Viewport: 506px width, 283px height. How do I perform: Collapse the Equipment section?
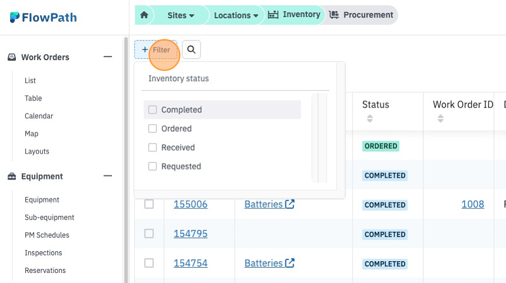click(108, 176)
